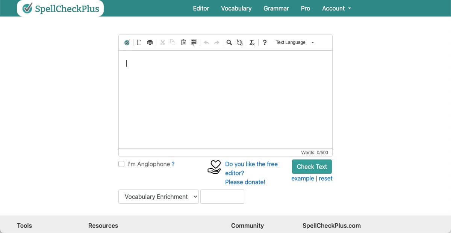Open the Vocabulary Enrichment select box
Image resolution: width=451 pixels, height=233 pixels.
click(159, 197)
